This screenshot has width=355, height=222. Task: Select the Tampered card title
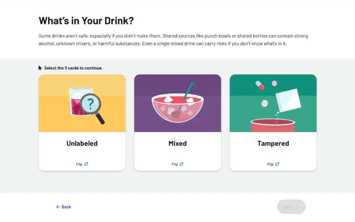click(x=273, y=144)
